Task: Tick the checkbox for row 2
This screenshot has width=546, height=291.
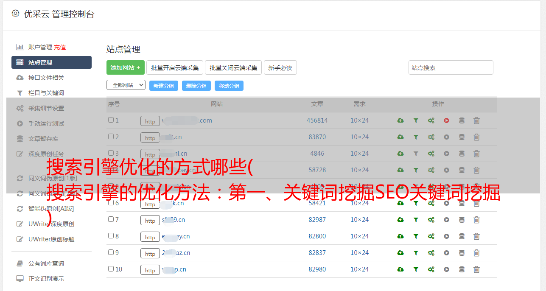Action: [111, 137]
